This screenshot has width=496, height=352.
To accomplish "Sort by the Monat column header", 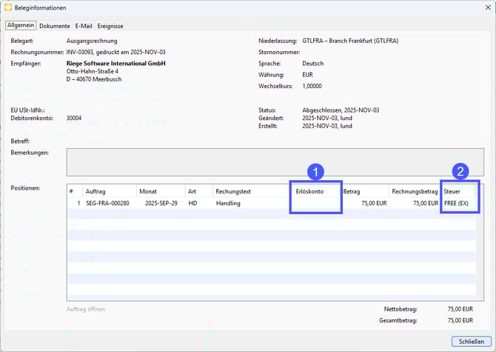I will 147,191.
